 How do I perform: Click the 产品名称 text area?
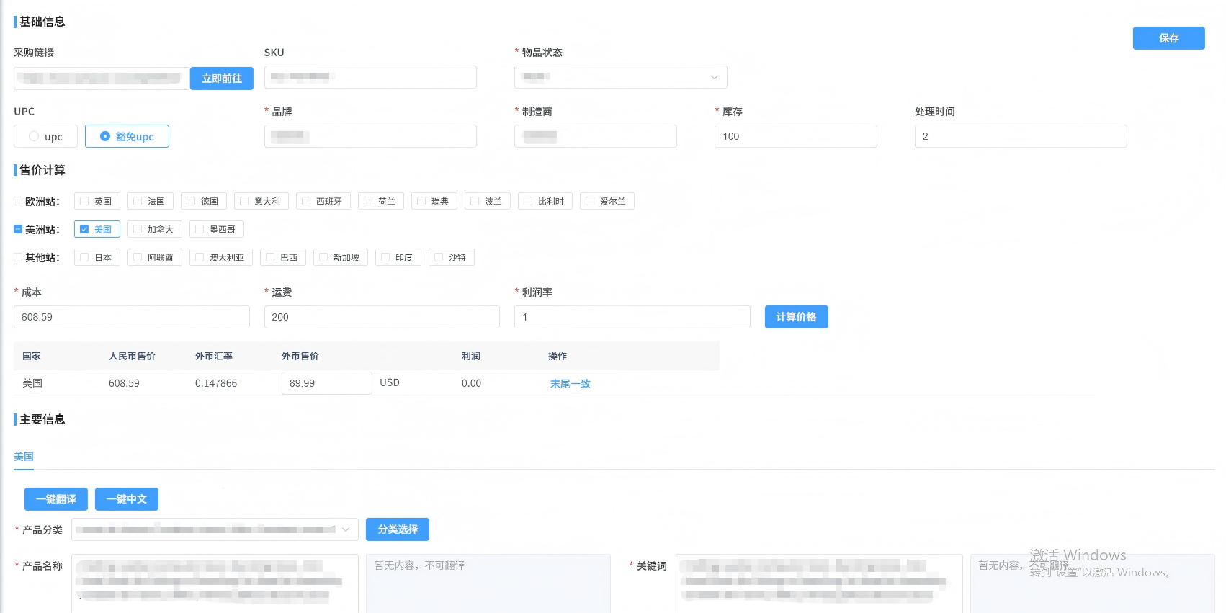(215, 583)
